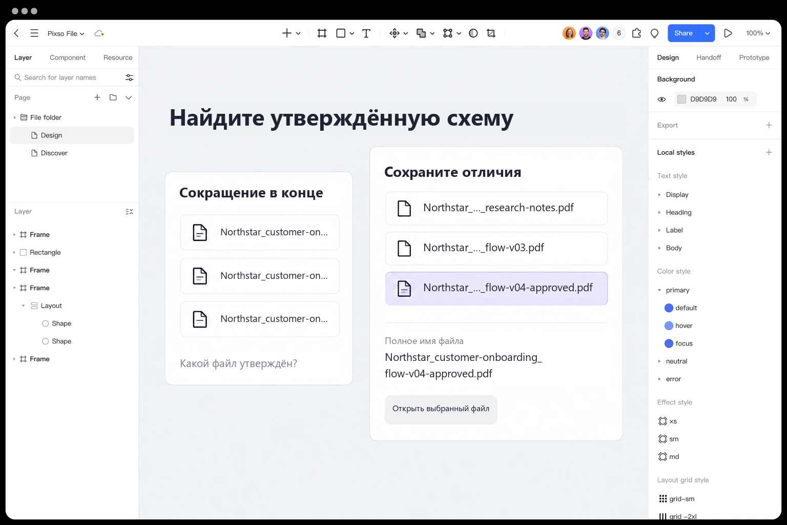Click the Component tool icon
This screenshot has height=525, width=787.
point(395,33)
